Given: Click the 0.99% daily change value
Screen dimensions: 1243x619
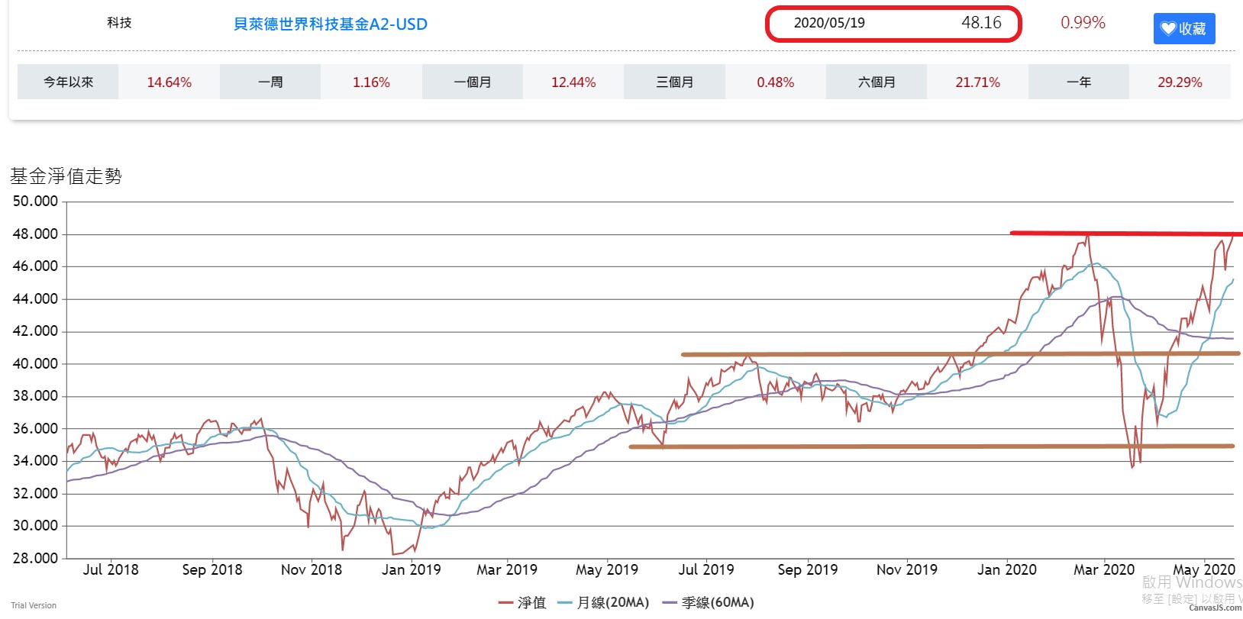Looking at the screenshot, I should pyautogui.click(x=1083, y=23).
